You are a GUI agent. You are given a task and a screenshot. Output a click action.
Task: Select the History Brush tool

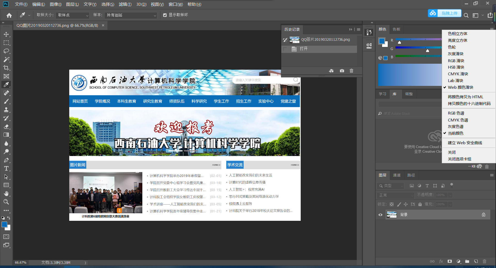click(x=6, y=118)
